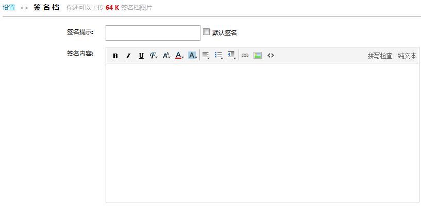Run spell check (拼写检查)
The image size is (421, 206).
pos(380,56)
